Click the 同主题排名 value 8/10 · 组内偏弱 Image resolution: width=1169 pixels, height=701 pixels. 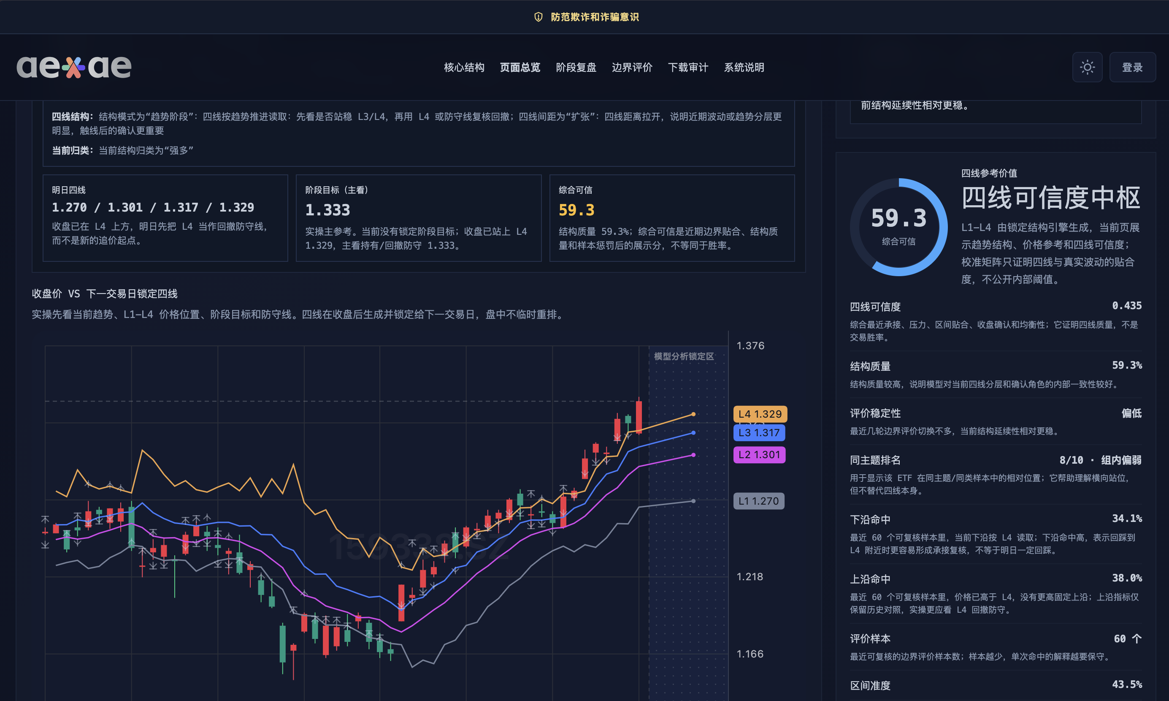click(1100, 460)
